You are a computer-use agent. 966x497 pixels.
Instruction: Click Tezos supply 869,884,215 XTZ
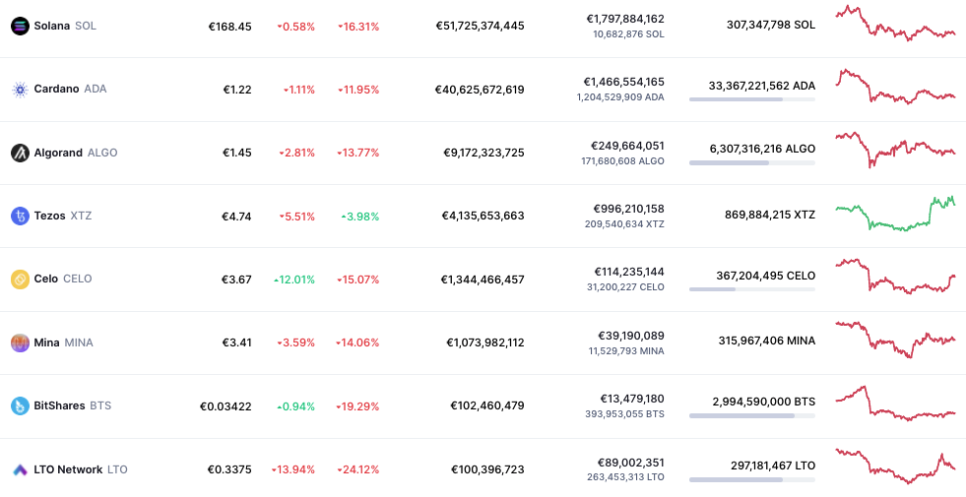770,215
